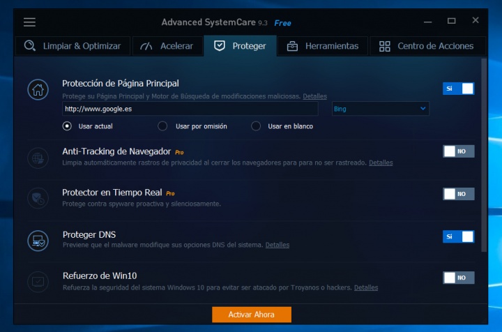
Task: Open the Herramientas tab
Action: 323,46
